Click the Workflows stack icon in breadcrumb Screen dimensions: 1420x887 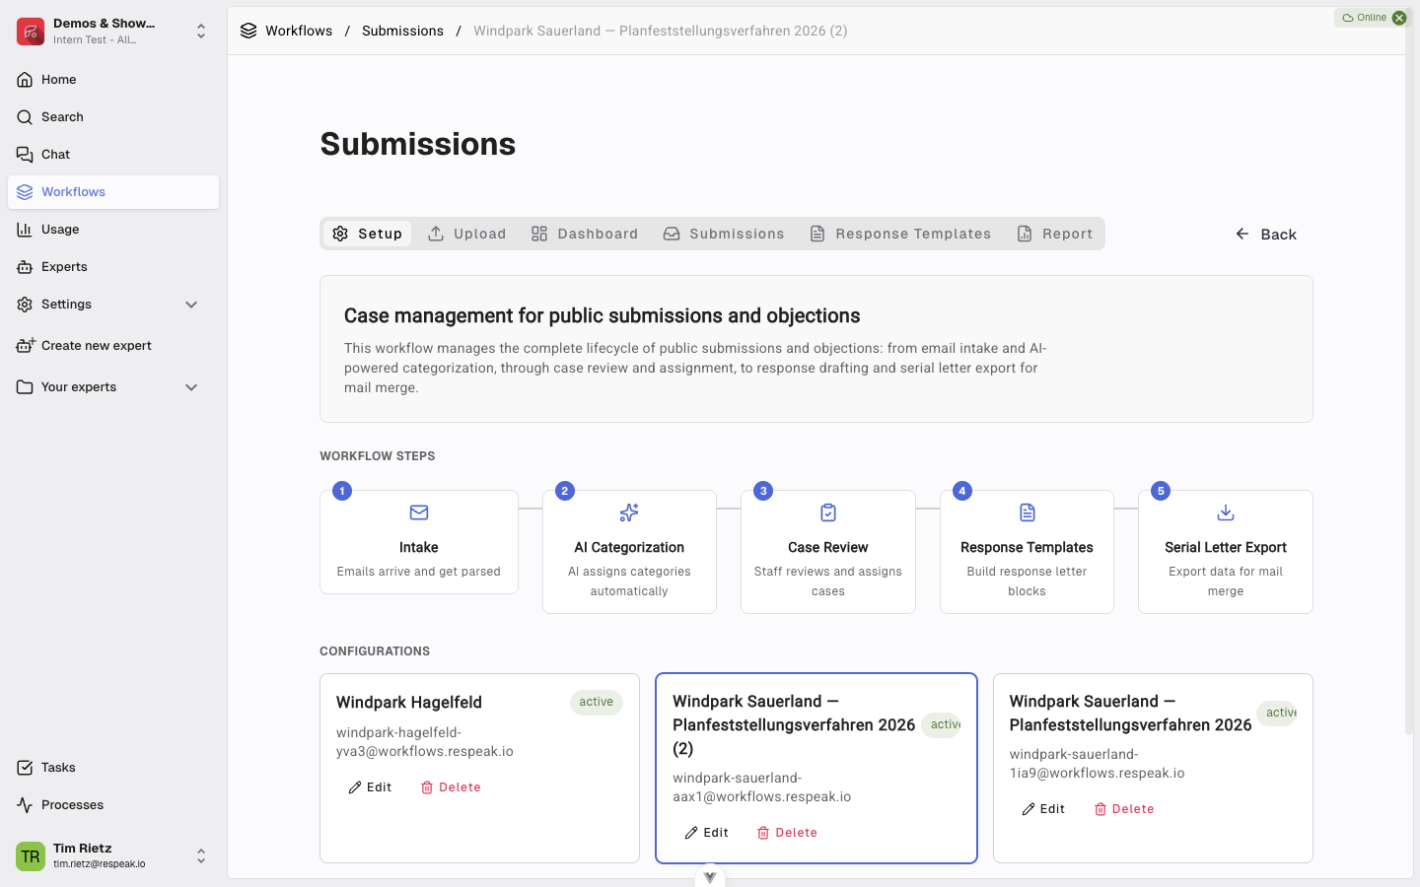click(248, 31)
